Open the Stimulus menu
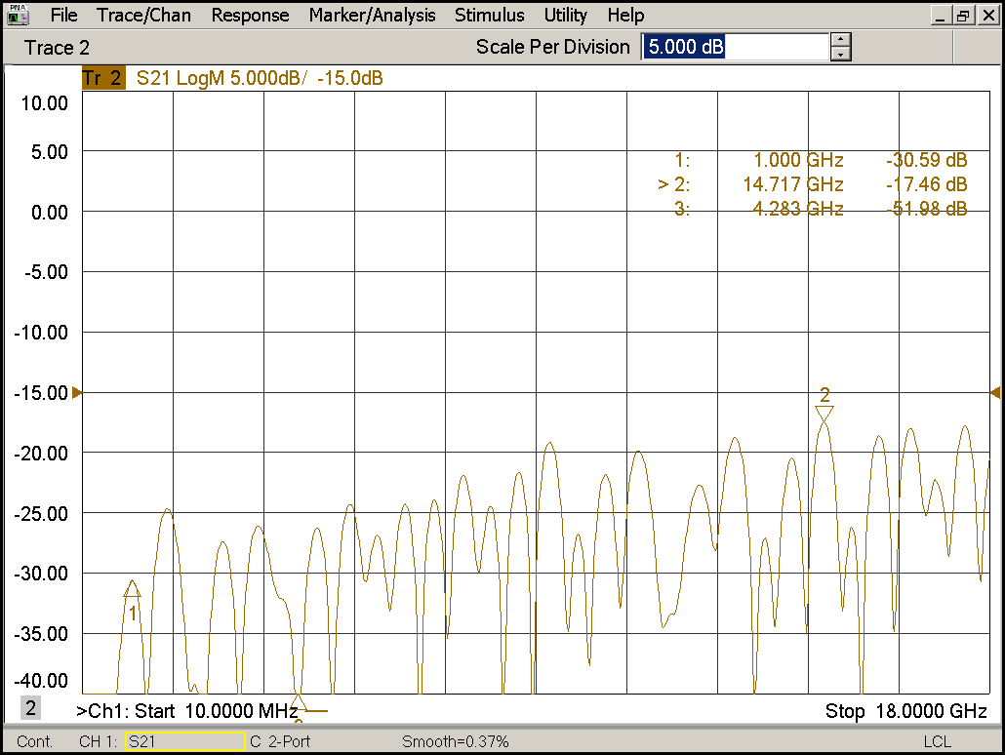 pos(489,15)
